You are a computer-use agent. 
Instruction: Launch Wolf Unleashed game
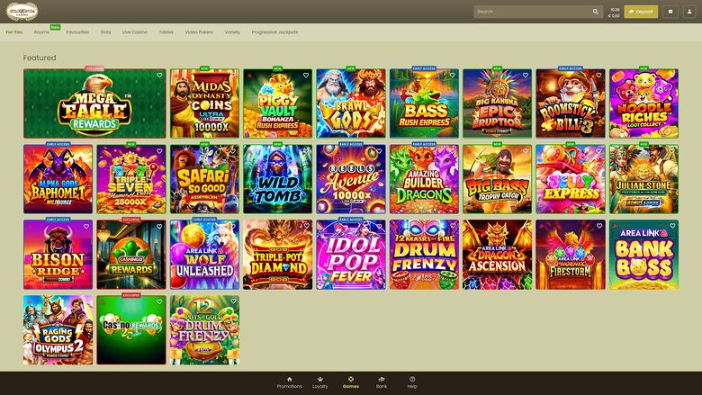click(x=204, y=255)
